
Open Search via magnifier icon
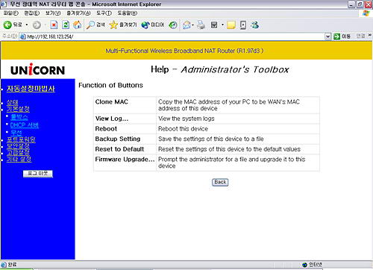(90, 25)
